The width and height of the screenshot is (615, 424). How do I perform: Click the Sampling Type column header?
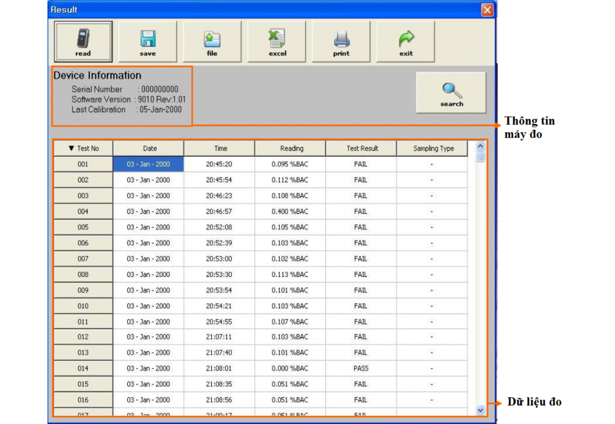(432, 148)
